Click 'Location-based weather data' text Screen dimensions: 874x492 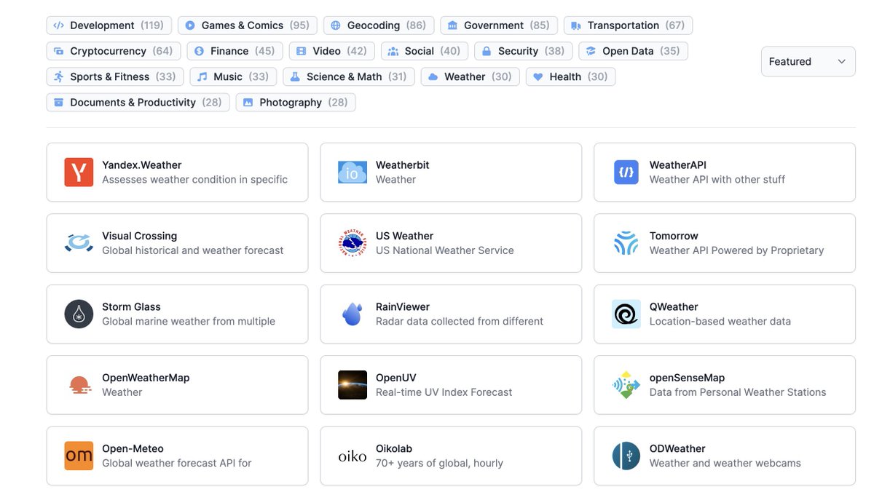(720, 321)
